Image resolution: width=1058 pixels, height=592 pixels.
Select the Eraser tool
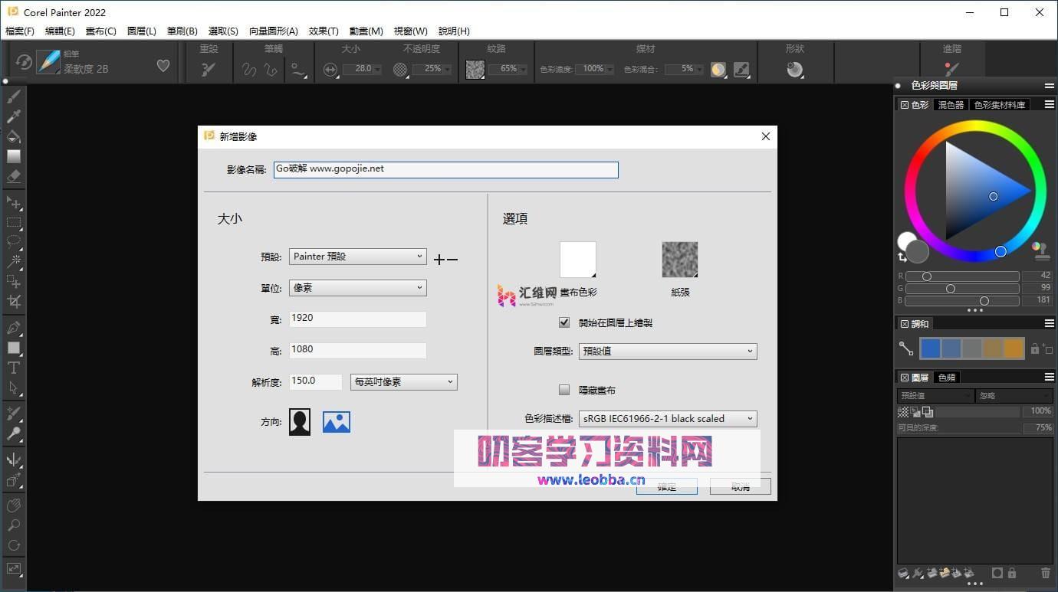pyautogui.click(x=14, y=176)
